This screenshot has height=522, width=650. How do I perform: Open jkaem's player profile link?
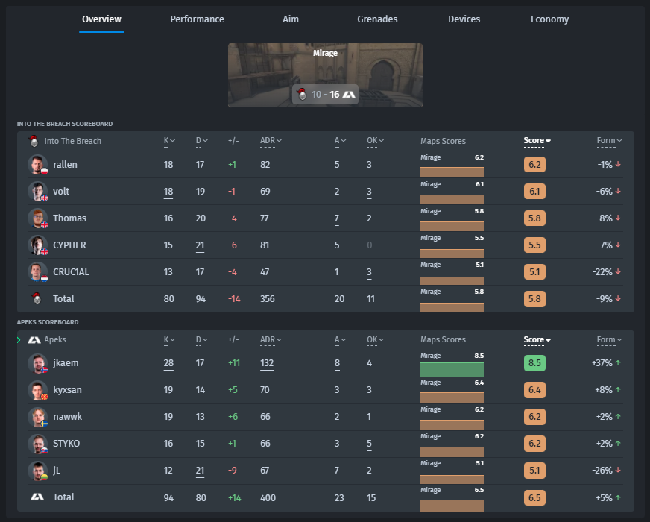pos(66,363)
